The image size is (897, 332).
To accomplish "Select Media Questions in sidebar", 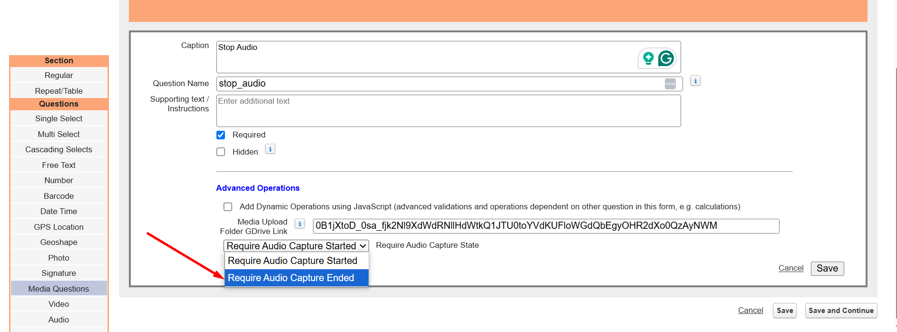I will click(x=59, y=289).
